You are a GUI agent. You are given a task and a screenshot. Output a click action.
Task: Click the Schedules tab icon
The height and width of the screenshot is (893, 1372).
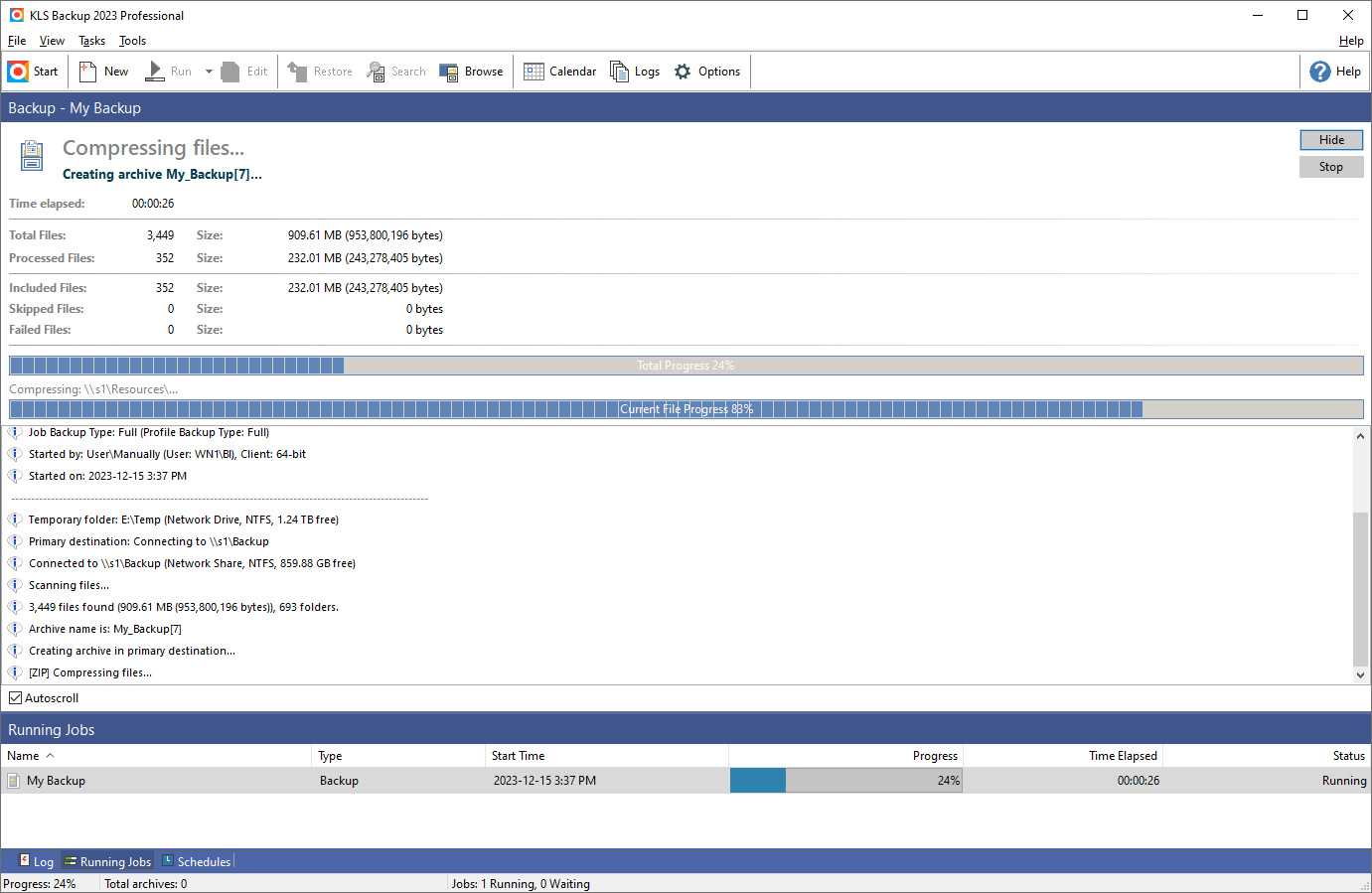(x=168, y=861)
